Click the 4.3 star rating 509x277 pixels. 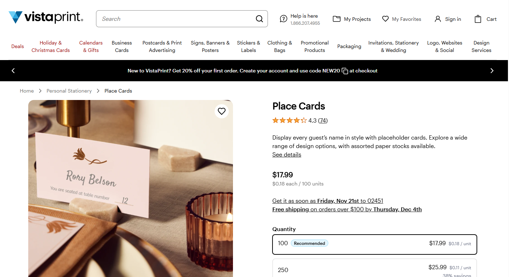289,120
